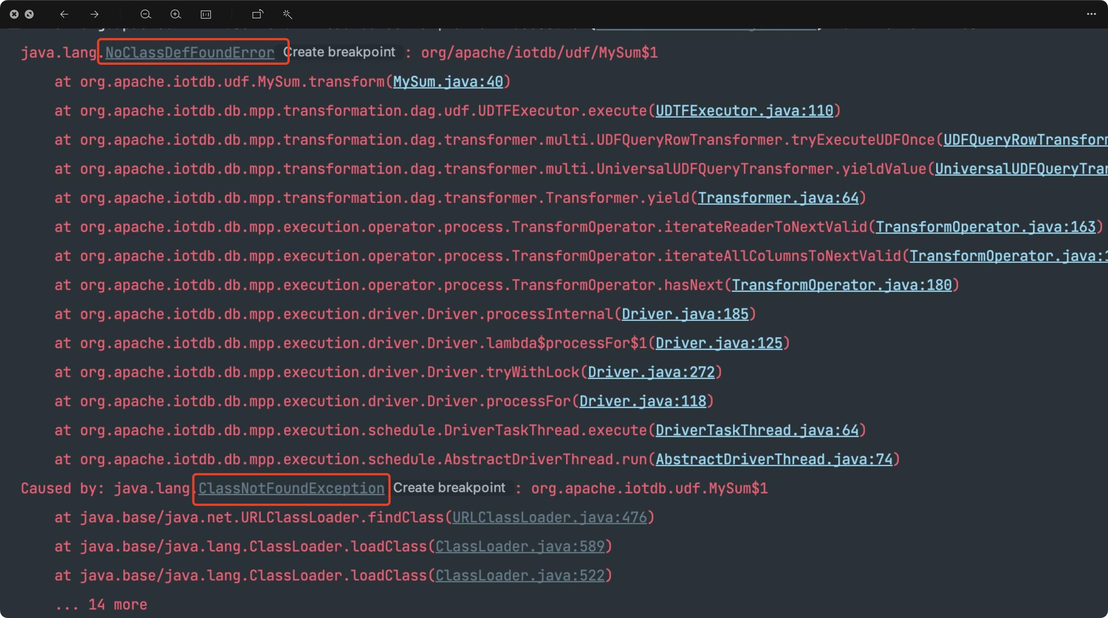Select the zoom in tool in toolbar
Image resolution: width=1108 pixels, height=618 pixels.
176,14
